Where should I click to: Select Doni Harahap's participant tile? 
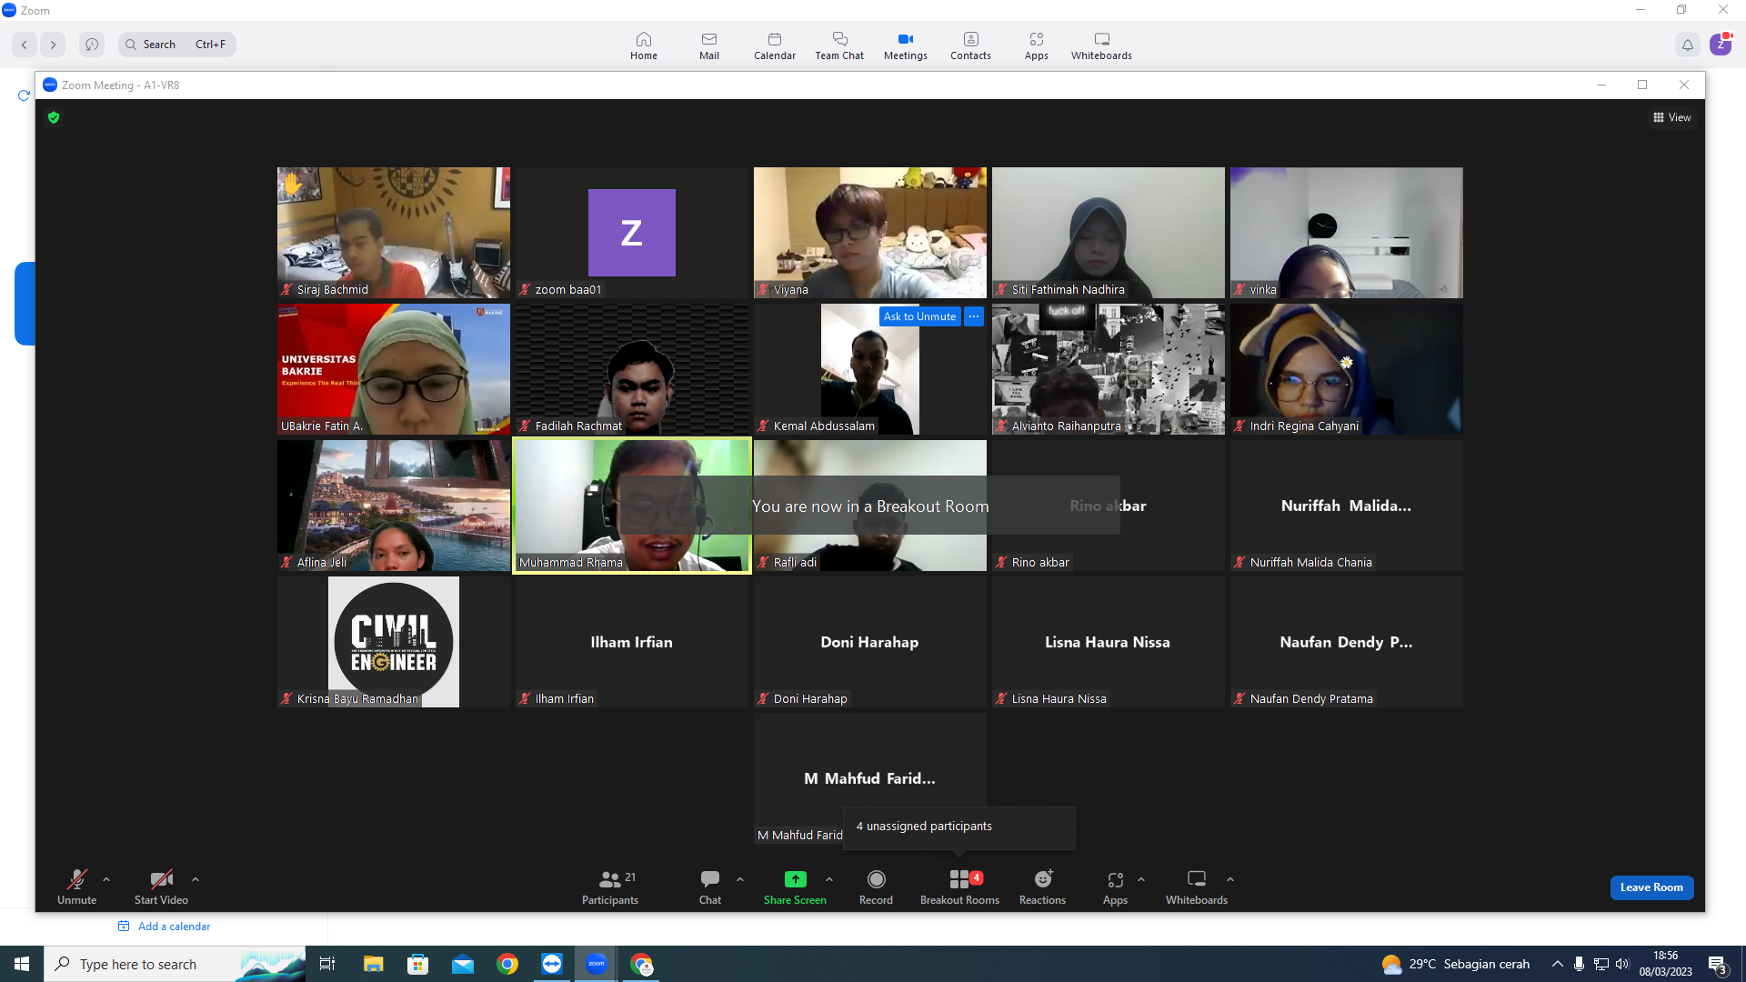click(870, 642)
